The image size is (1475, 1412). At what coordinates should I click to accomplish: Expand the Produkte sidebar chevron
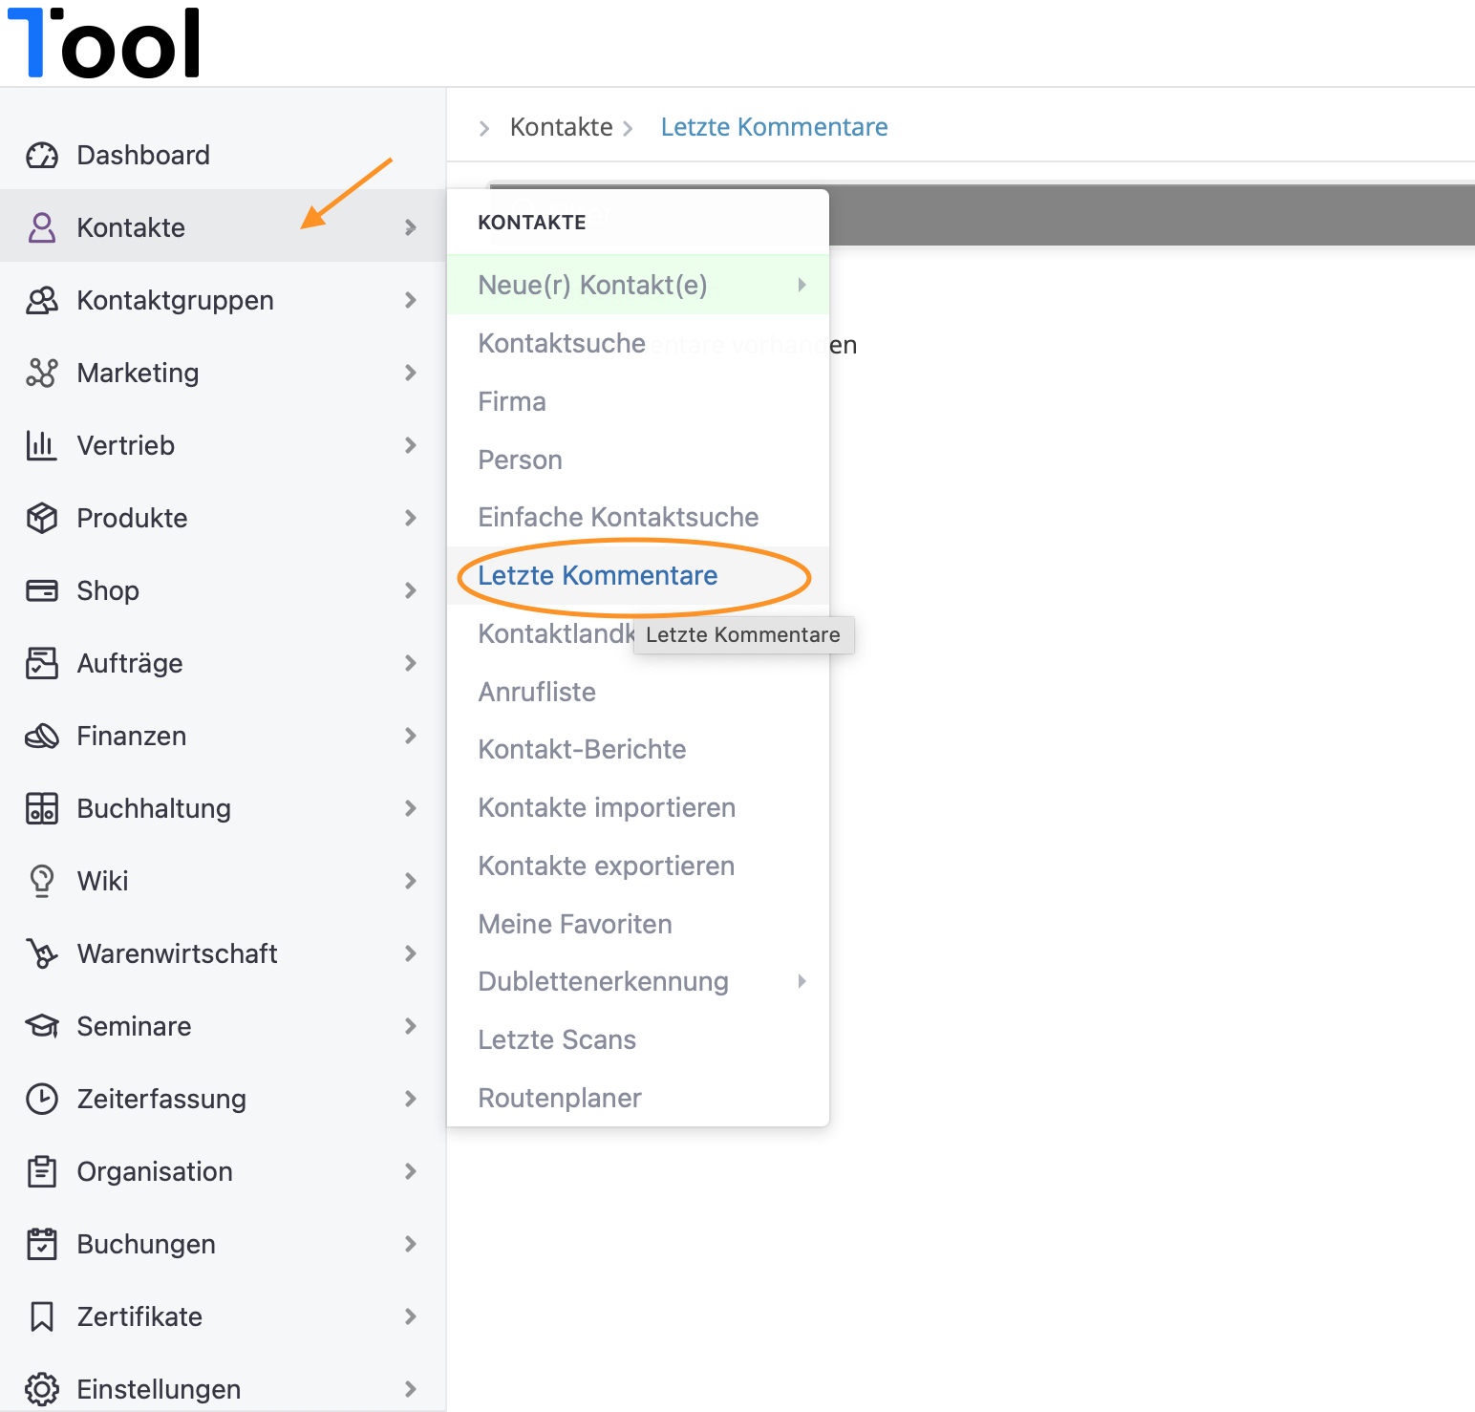tap(411, 518)
